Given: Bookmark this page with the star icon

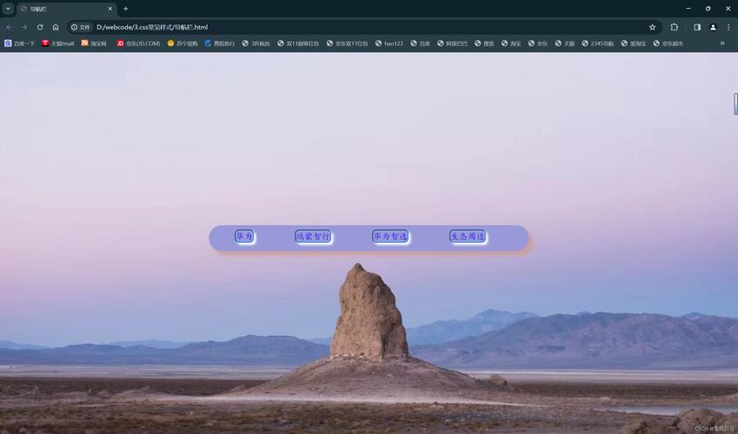Looking at the screenshot, I should coord(653,27).
